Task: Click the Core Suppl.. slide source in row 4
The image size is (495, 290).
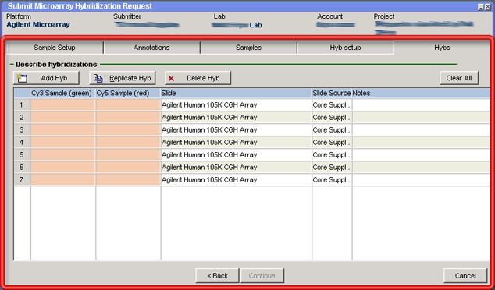Action: [332, 143]
